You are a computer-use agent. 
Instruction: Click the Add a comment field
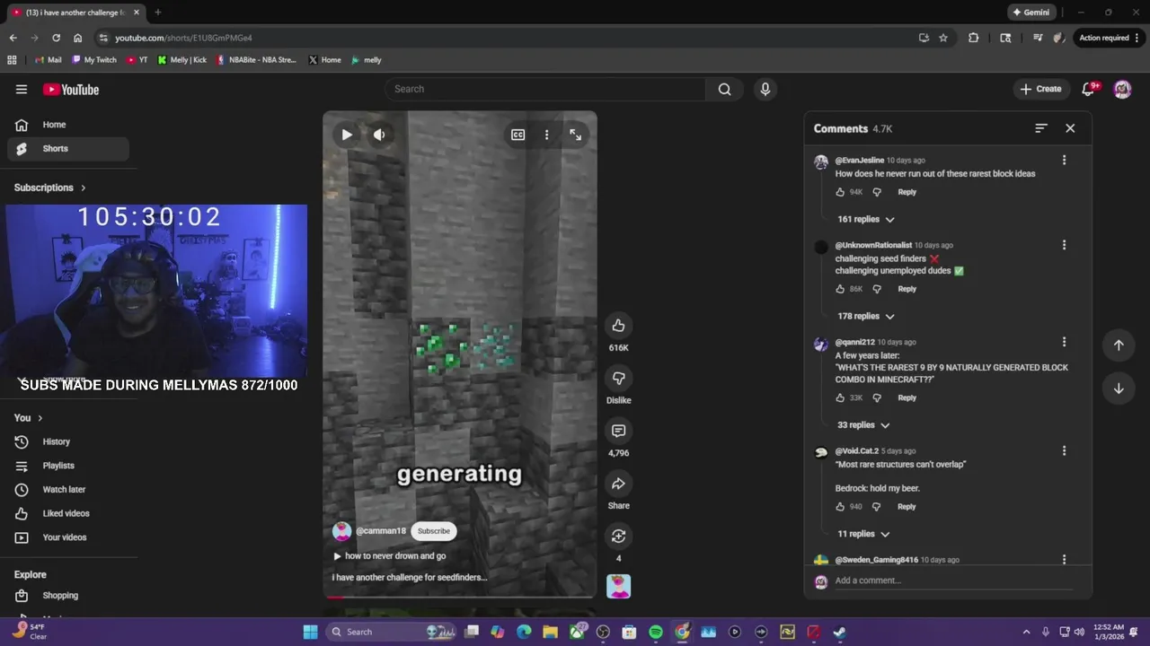click(952, 581)
